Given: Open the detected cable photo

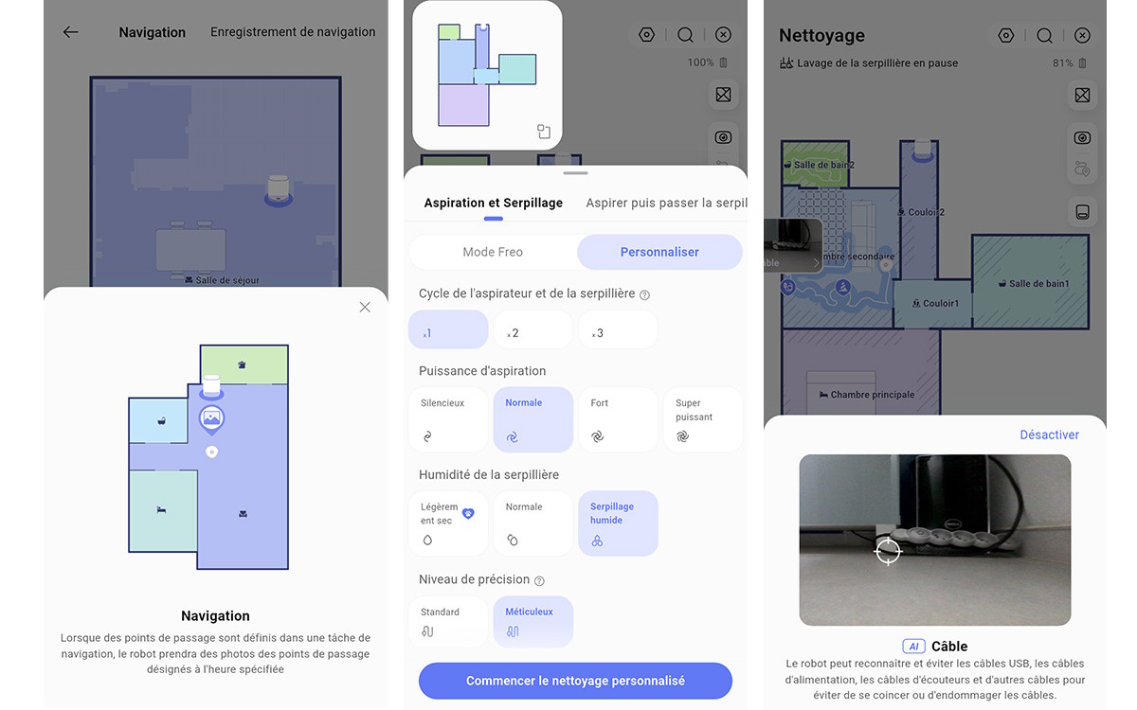Looking at the screenshot, I should [934, 540].
